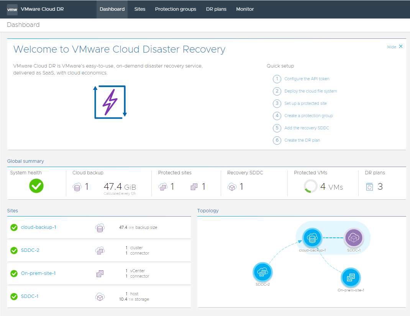The width and height of the screenshot is (410, 316).
Task: Click the SDDC-1 row status checkmark
Action: [14, 297]
